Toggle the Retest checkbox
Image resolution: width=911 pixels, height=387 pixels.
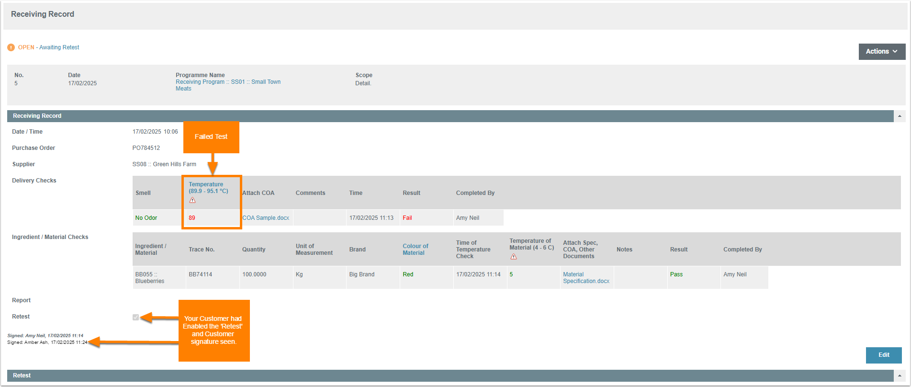(136, 317)
